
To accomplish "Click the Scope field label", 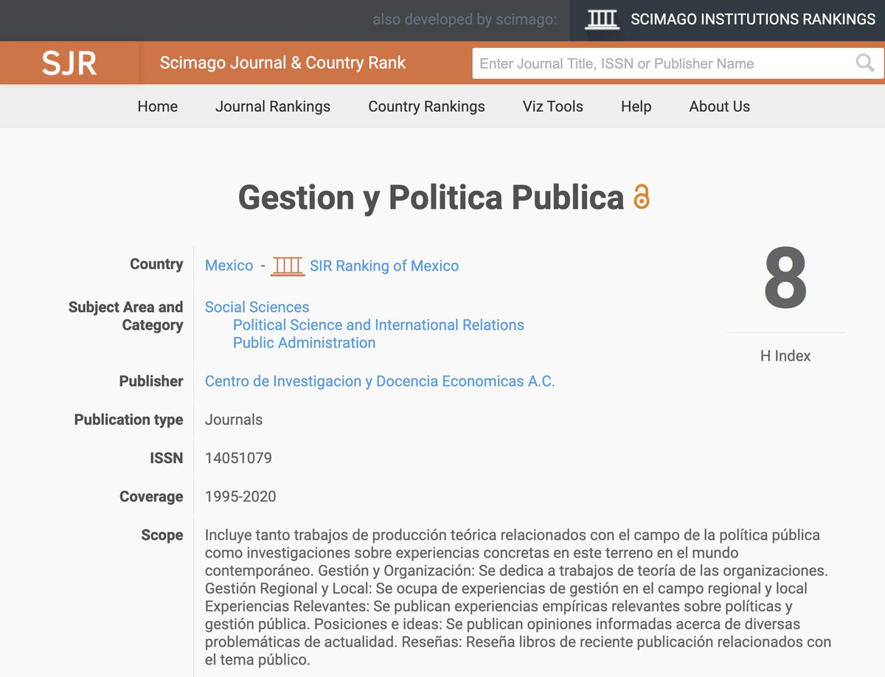I will (x=162, y=535).
